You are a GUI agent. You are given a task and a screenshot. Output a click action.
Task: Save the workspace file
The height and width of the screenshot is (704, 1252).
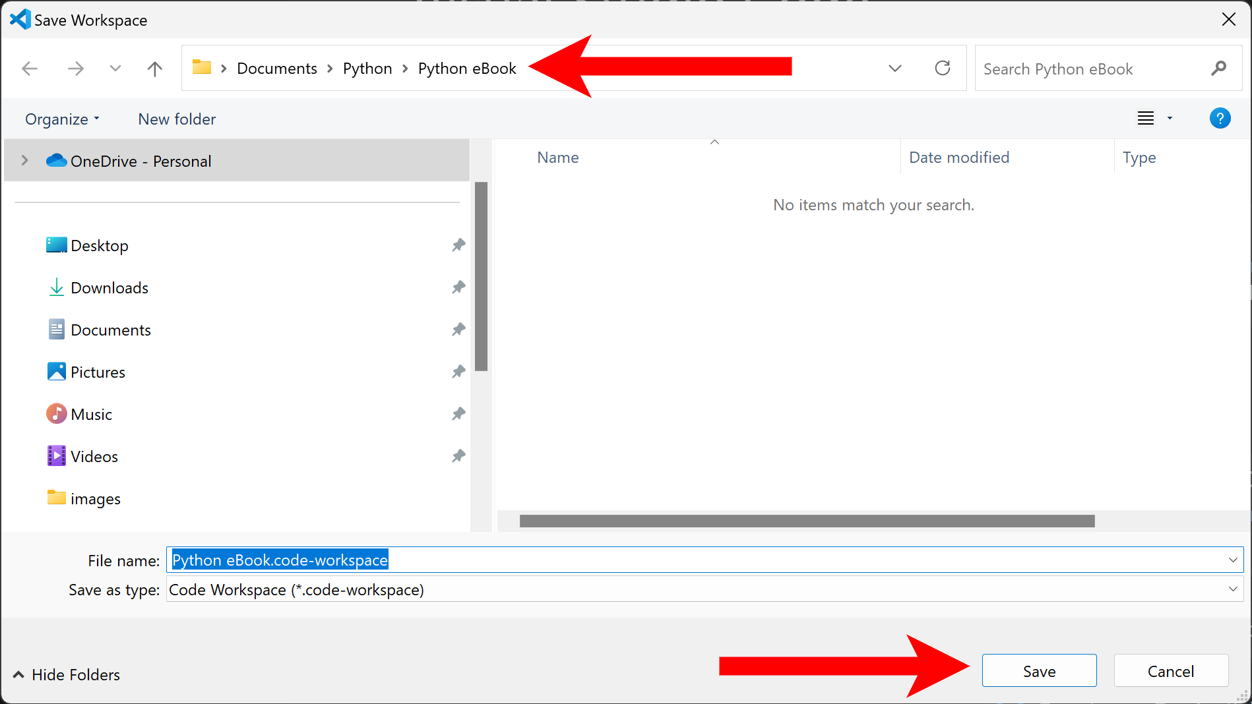coord(1039,671)
